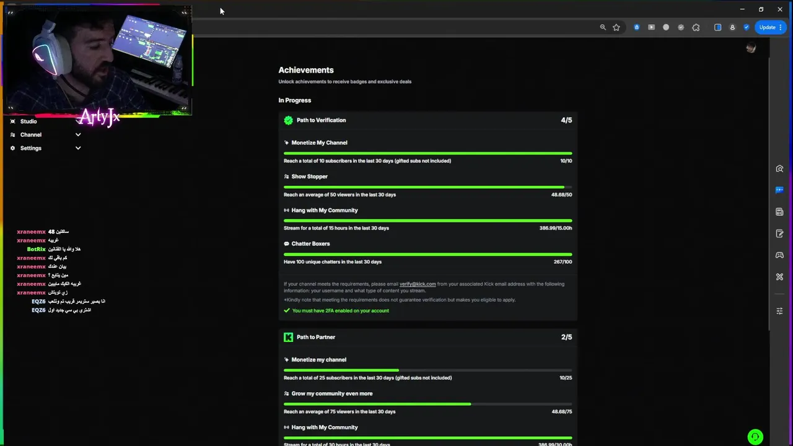Open the video player extension icon

[x=651, y=27]
